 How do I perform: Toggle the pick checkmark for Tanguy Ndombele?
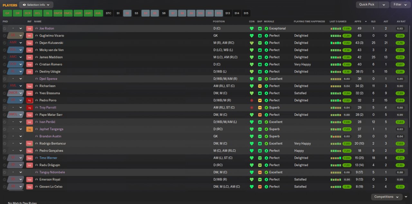tap(5, 172)
